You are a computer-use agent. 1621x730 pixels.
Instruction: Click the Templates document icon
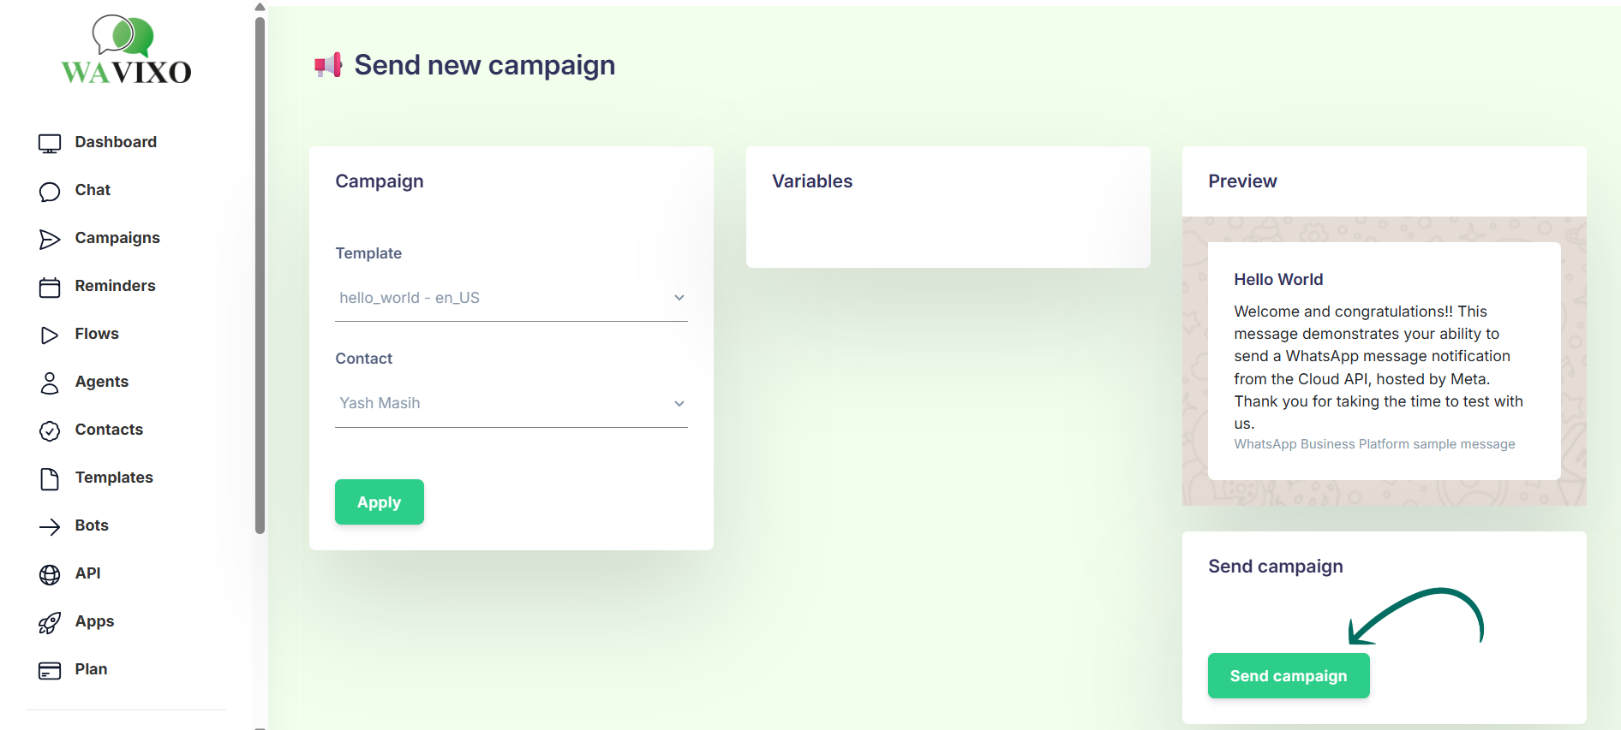click(50, 479)
